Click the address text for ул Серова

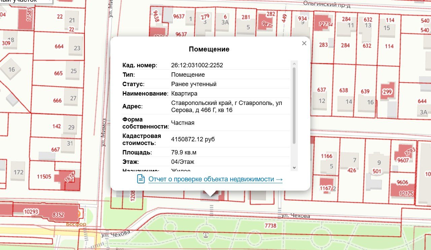tap(227, 106)
